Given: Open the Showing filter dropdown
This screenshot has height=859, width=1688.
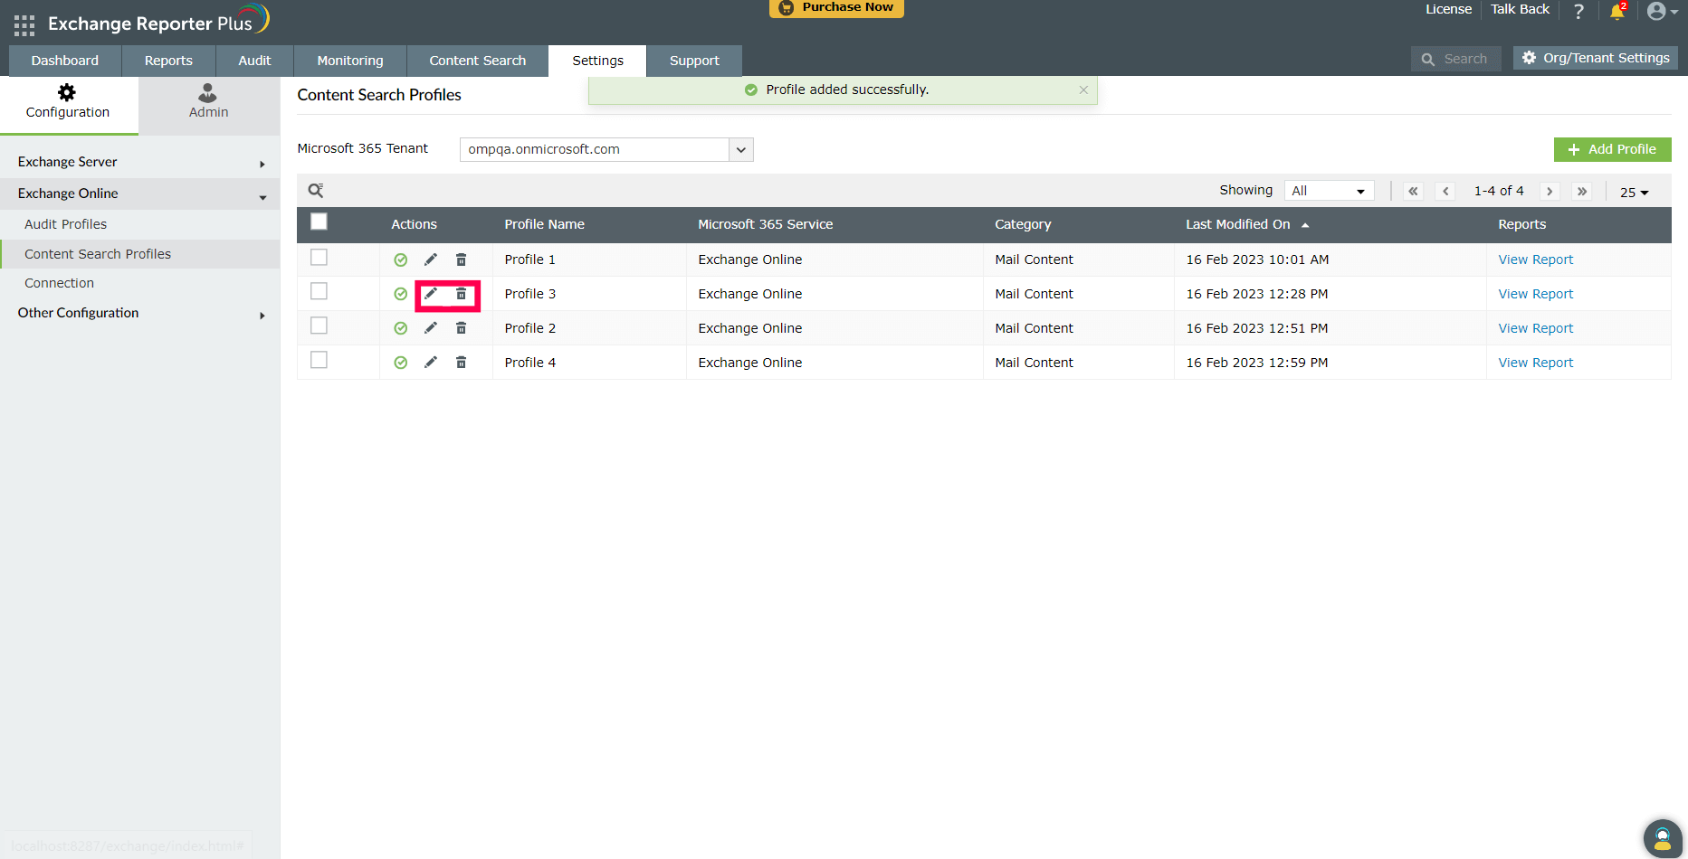Looking at the screenshot, I should [1329, 191].
